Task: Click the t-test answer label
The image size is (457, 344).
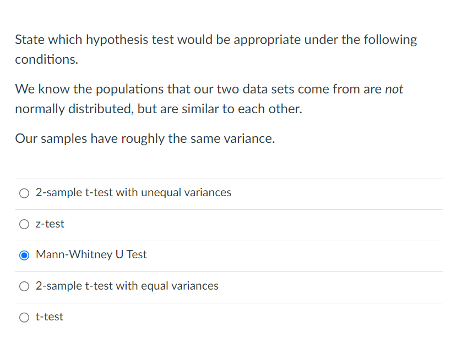Action: click(x=49, y=317)
